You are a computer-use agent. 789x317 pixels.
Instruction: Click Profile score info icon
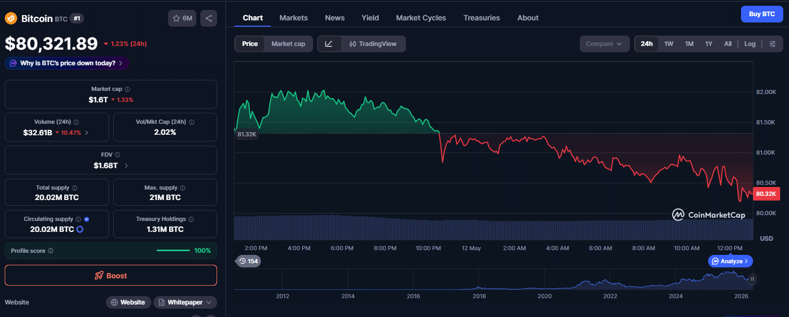[51, 251]
